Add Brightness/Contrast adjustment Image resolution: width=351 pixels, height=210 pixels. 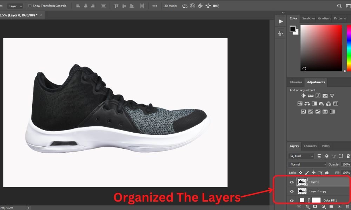pyautogui.click(x=303, y=96)
